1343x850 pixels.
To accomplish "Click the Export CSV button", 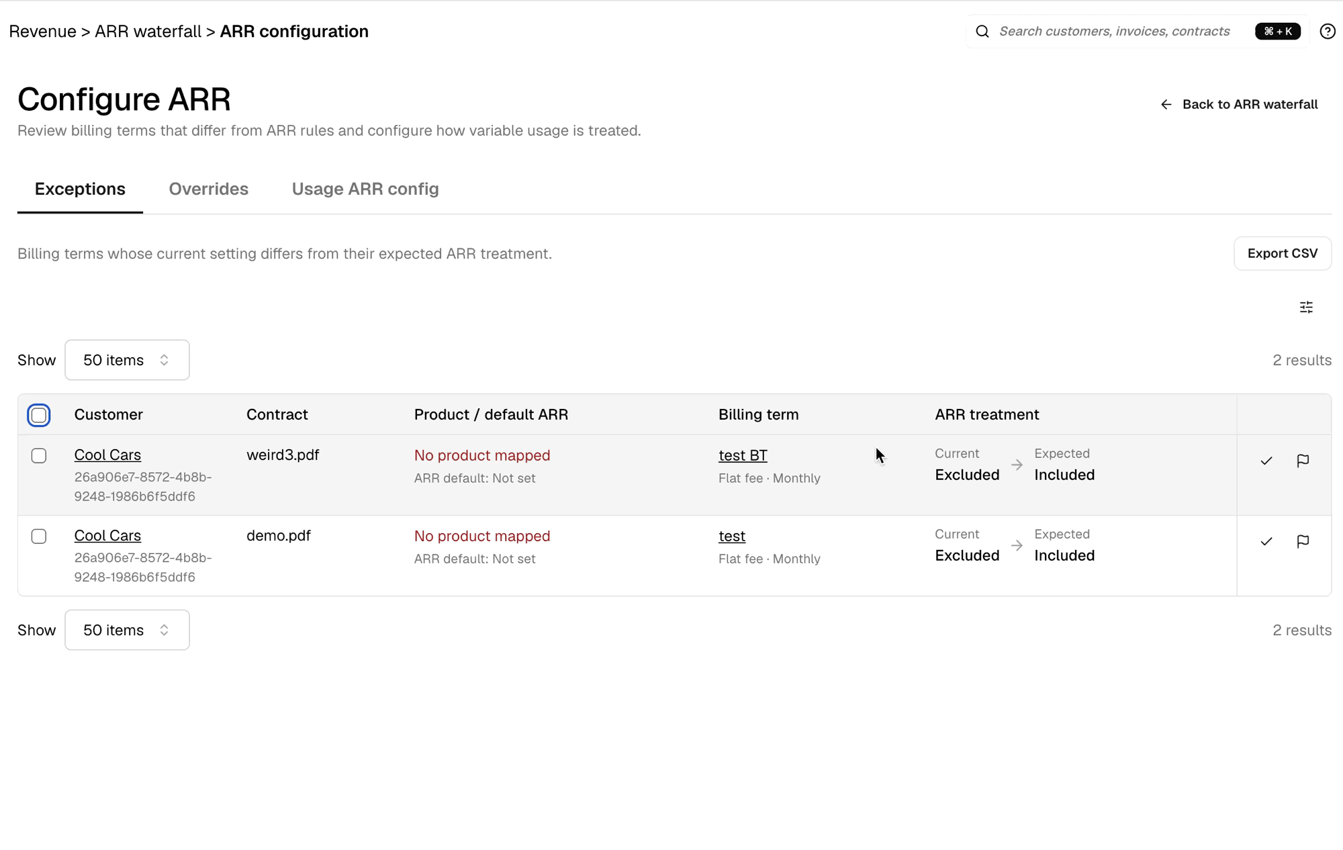I will [1283, 253].
